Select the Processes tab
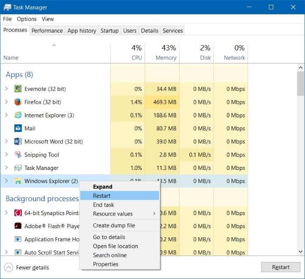This screenshot has height=279, width=305. (15, 30)
